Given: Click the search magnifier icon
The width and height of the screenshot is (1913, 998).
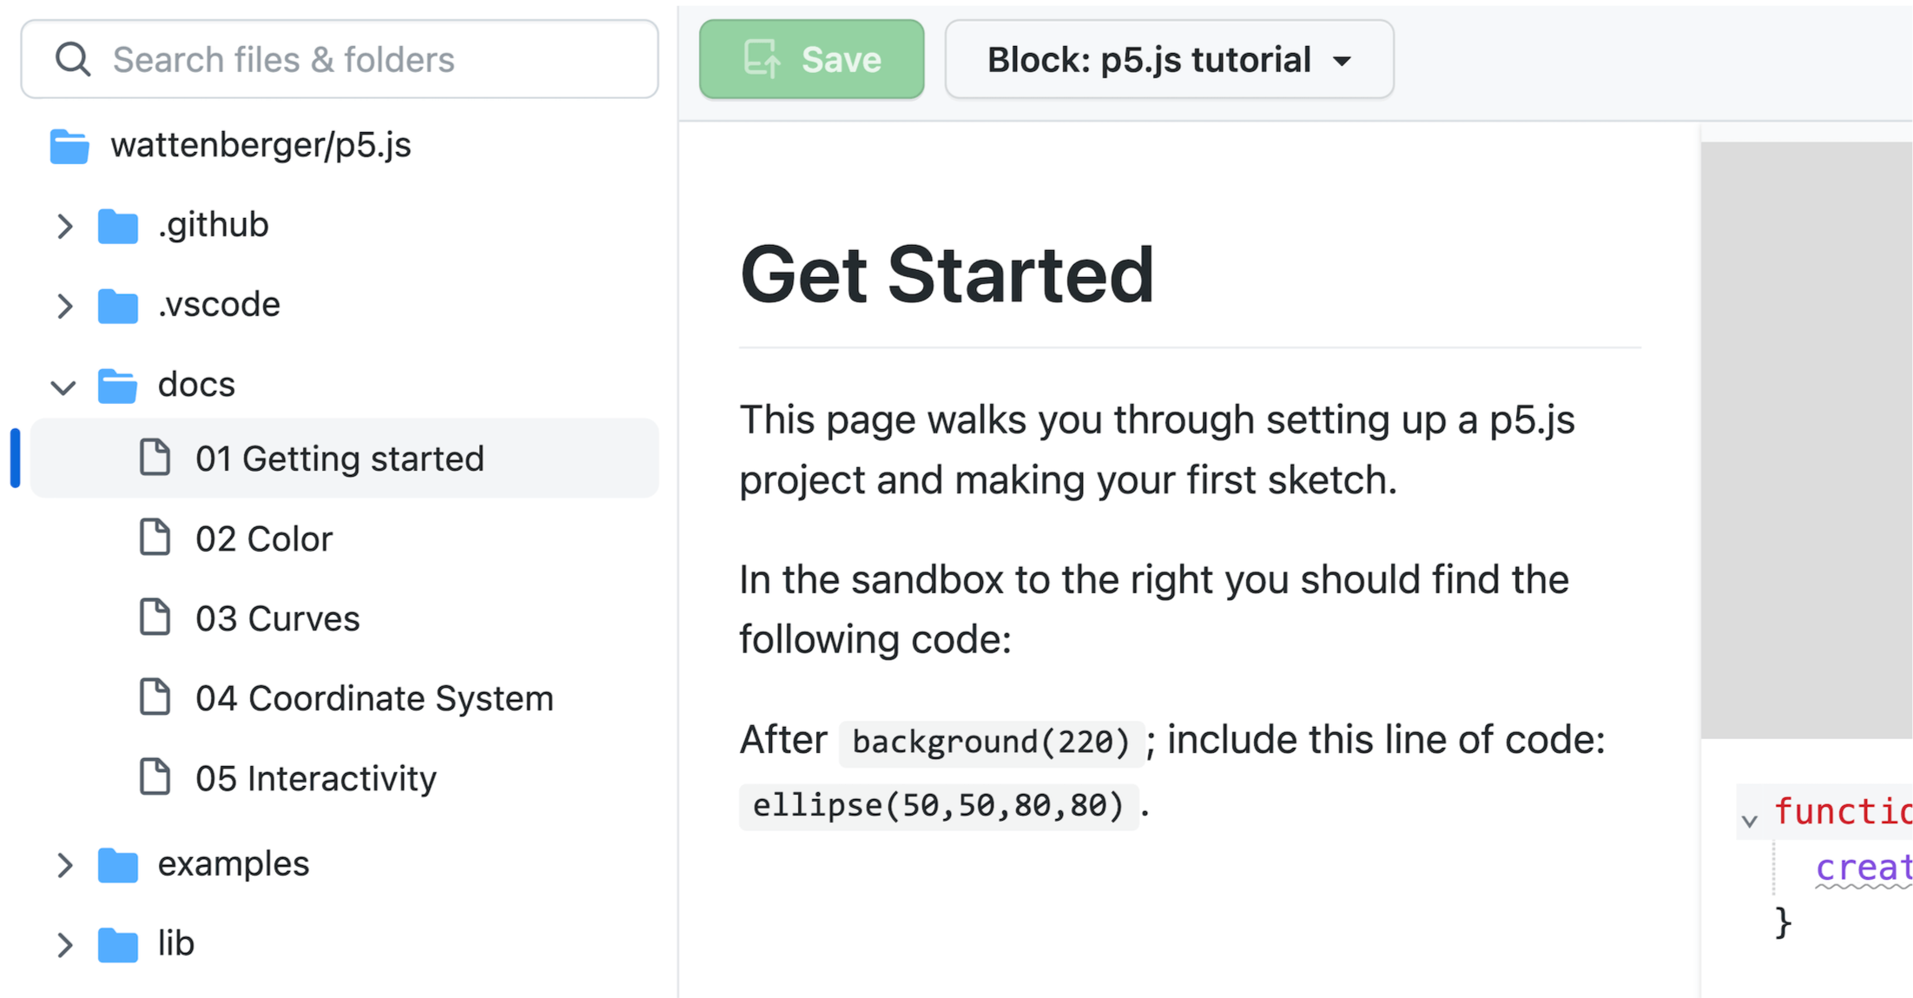Looking at the screenshot, I should click(73, 60).
